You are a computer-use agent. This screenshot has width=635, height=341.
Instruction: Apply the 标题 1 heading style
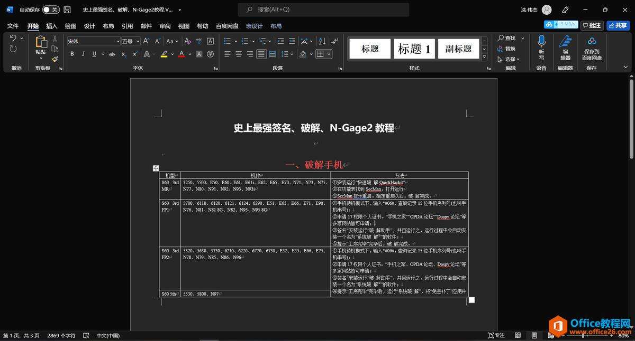tap(414, 49)
